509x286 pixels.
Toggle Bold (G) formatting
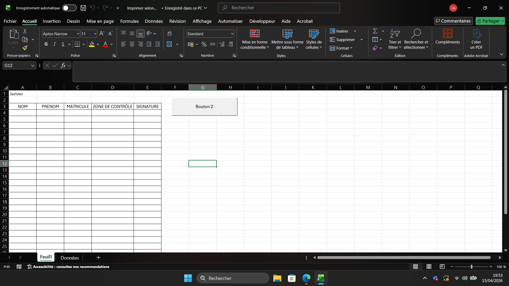point(46,44)
